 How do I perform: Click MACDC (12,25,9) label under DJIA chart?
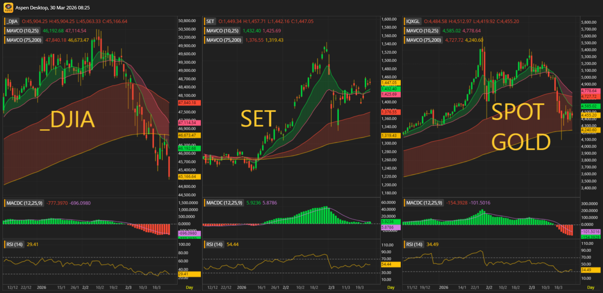click(x=24, y=203)
